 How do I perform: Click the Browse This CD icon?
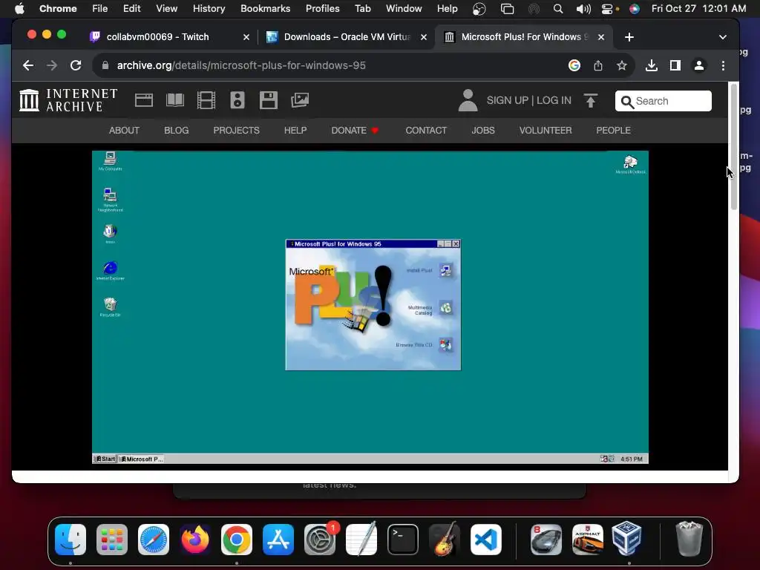445,344
